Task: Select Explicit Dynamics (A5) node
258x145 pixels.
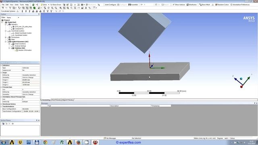Action: pos(20,41)
